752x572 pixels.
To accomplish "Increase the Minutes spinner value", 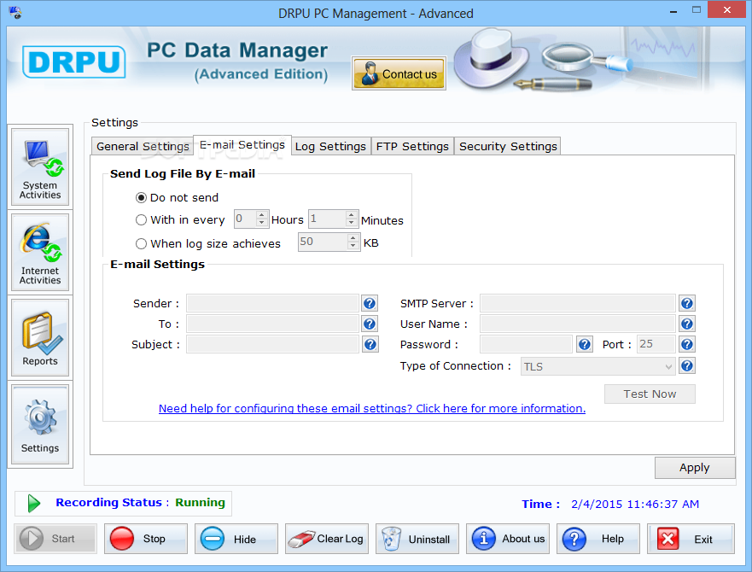I will click(352, 215).
